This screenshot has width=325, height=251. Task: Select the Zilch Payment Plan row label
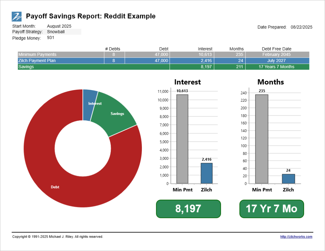tap(37, 61)
